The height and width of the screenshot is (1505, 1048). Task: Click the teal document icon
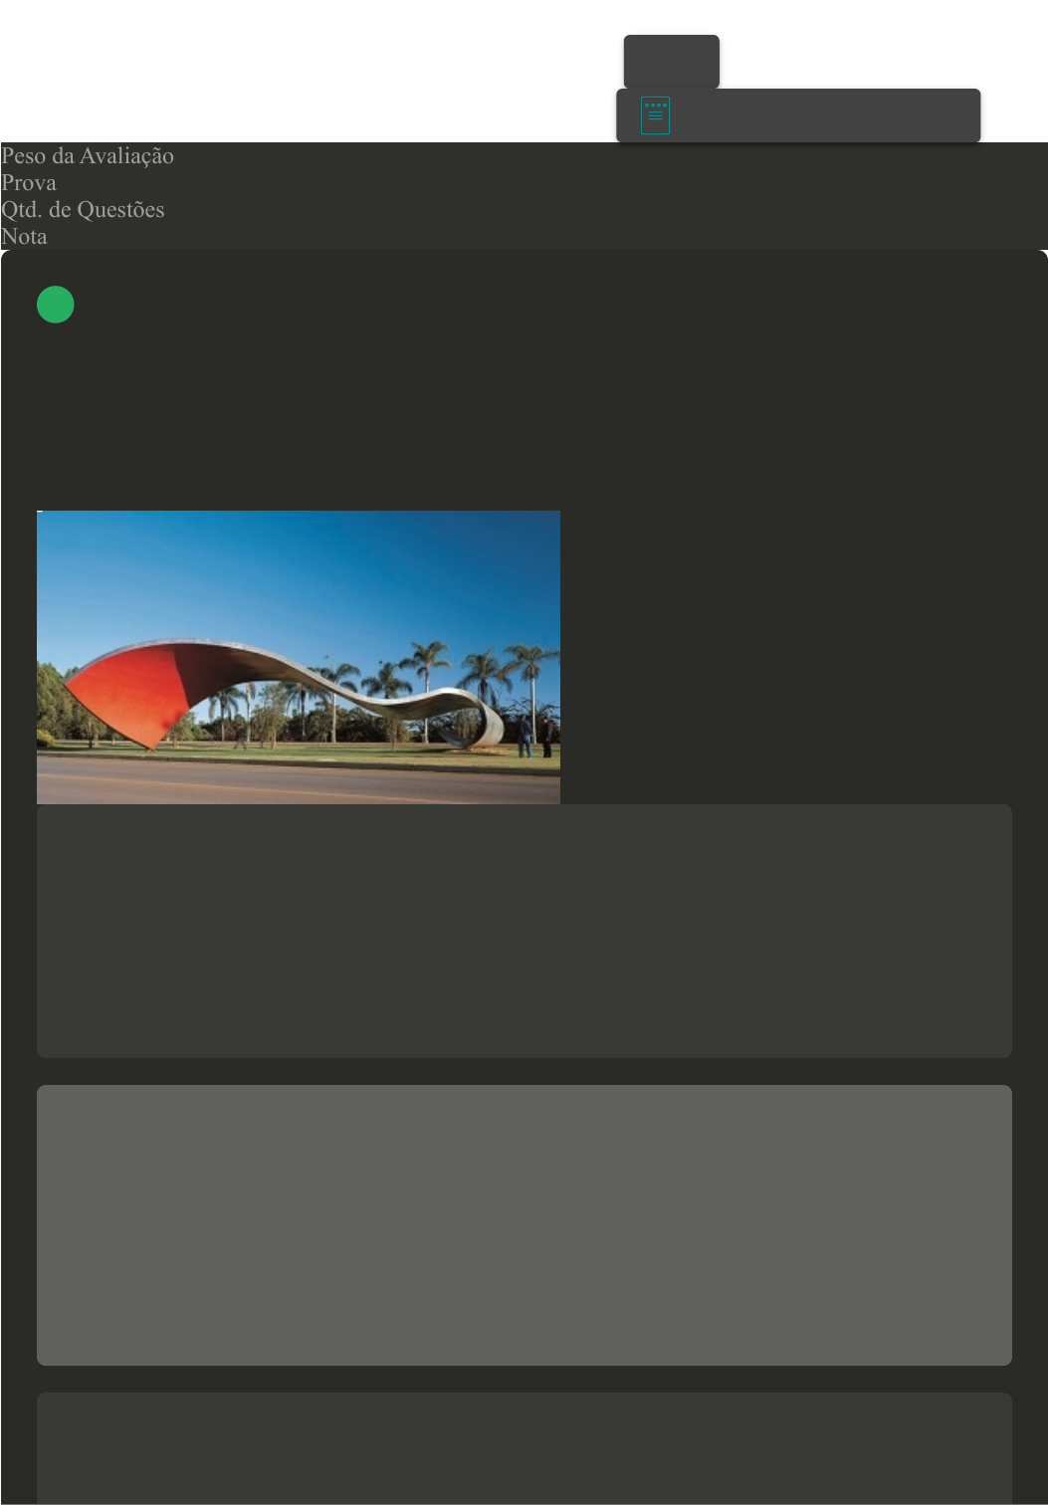pyautogui.click(x=655, y=115)
